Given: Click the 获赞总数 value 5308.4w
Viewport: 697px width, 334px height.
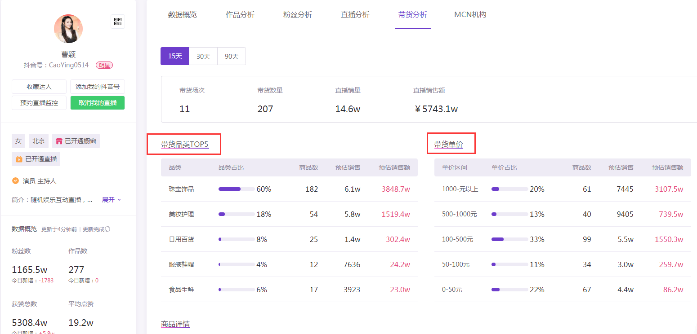Looking at the screenshot, I should pyautogui.click(x=30, y=323).
